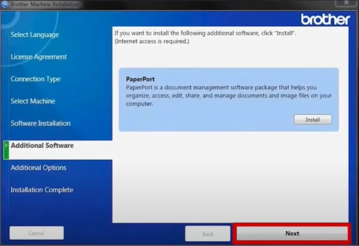Click the greyed-out Cancel button

[x=36, y=233]
